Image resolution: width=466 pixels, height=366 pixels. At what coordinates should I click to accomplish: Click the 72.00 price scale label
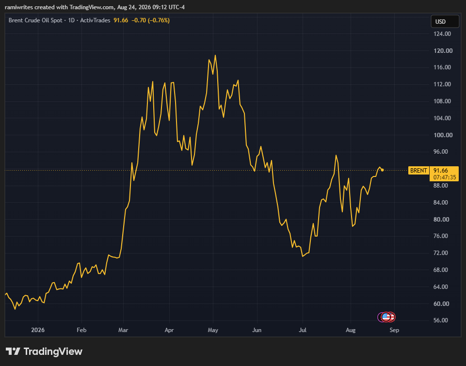click(440, 253)
